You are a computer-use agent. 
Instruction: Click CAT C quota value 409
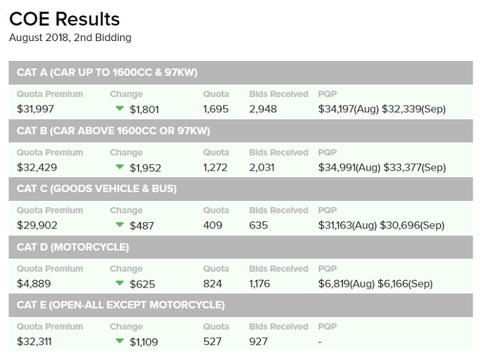tap(213, 225)
